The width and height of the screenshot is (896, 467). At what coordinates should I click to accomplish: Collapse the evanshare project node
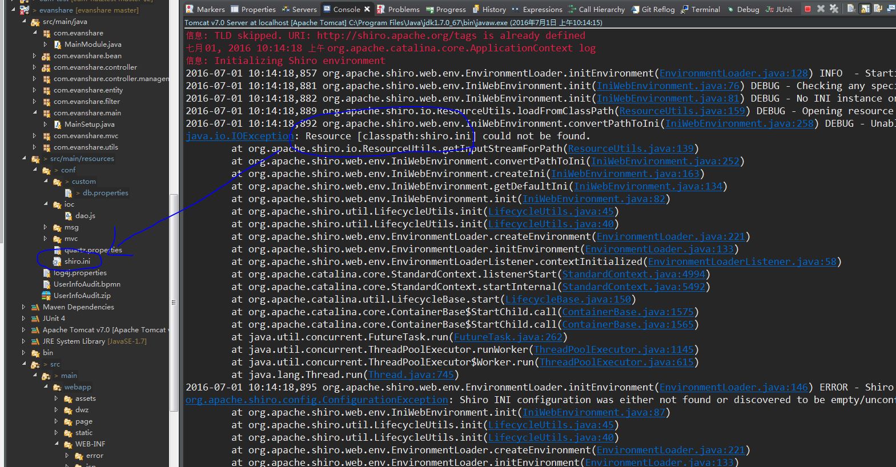pyautogui.click(x=13, y=10)
